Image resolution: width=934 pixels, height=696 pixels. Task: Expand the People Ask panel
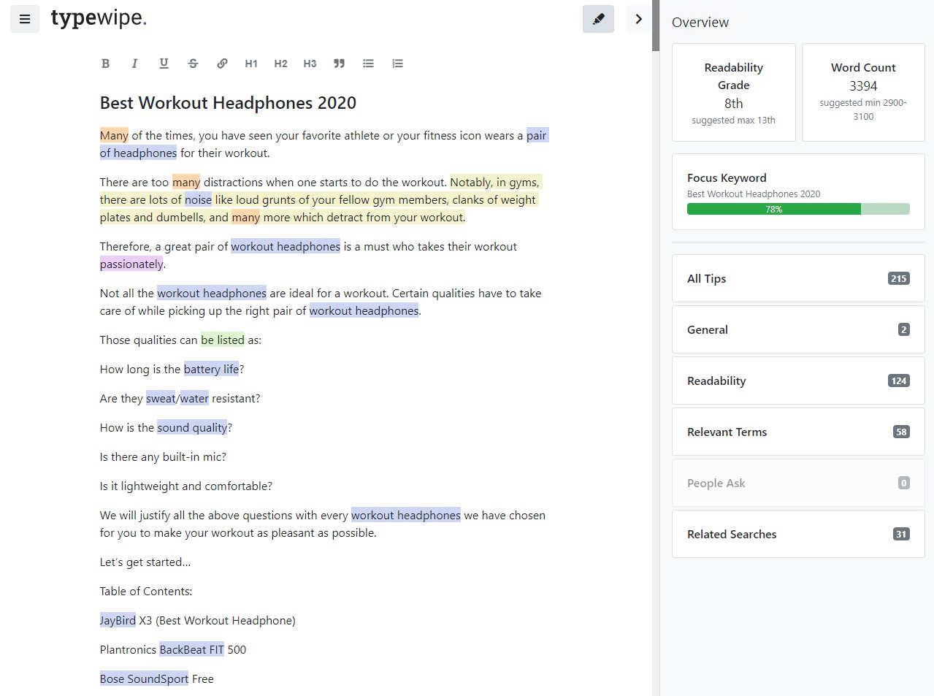click(x=798, y=483)
